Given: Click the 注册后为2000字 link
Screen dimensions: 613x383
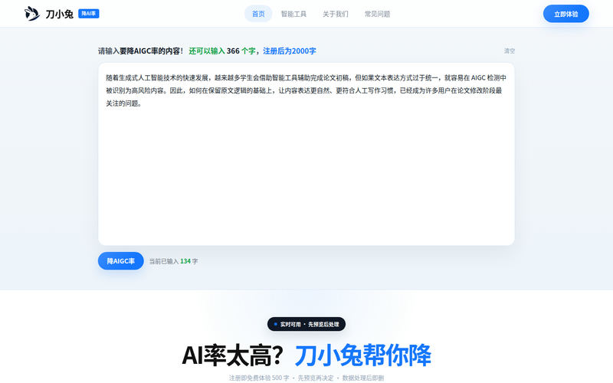Looking at the screenshot, I should [x=290, y=51].
